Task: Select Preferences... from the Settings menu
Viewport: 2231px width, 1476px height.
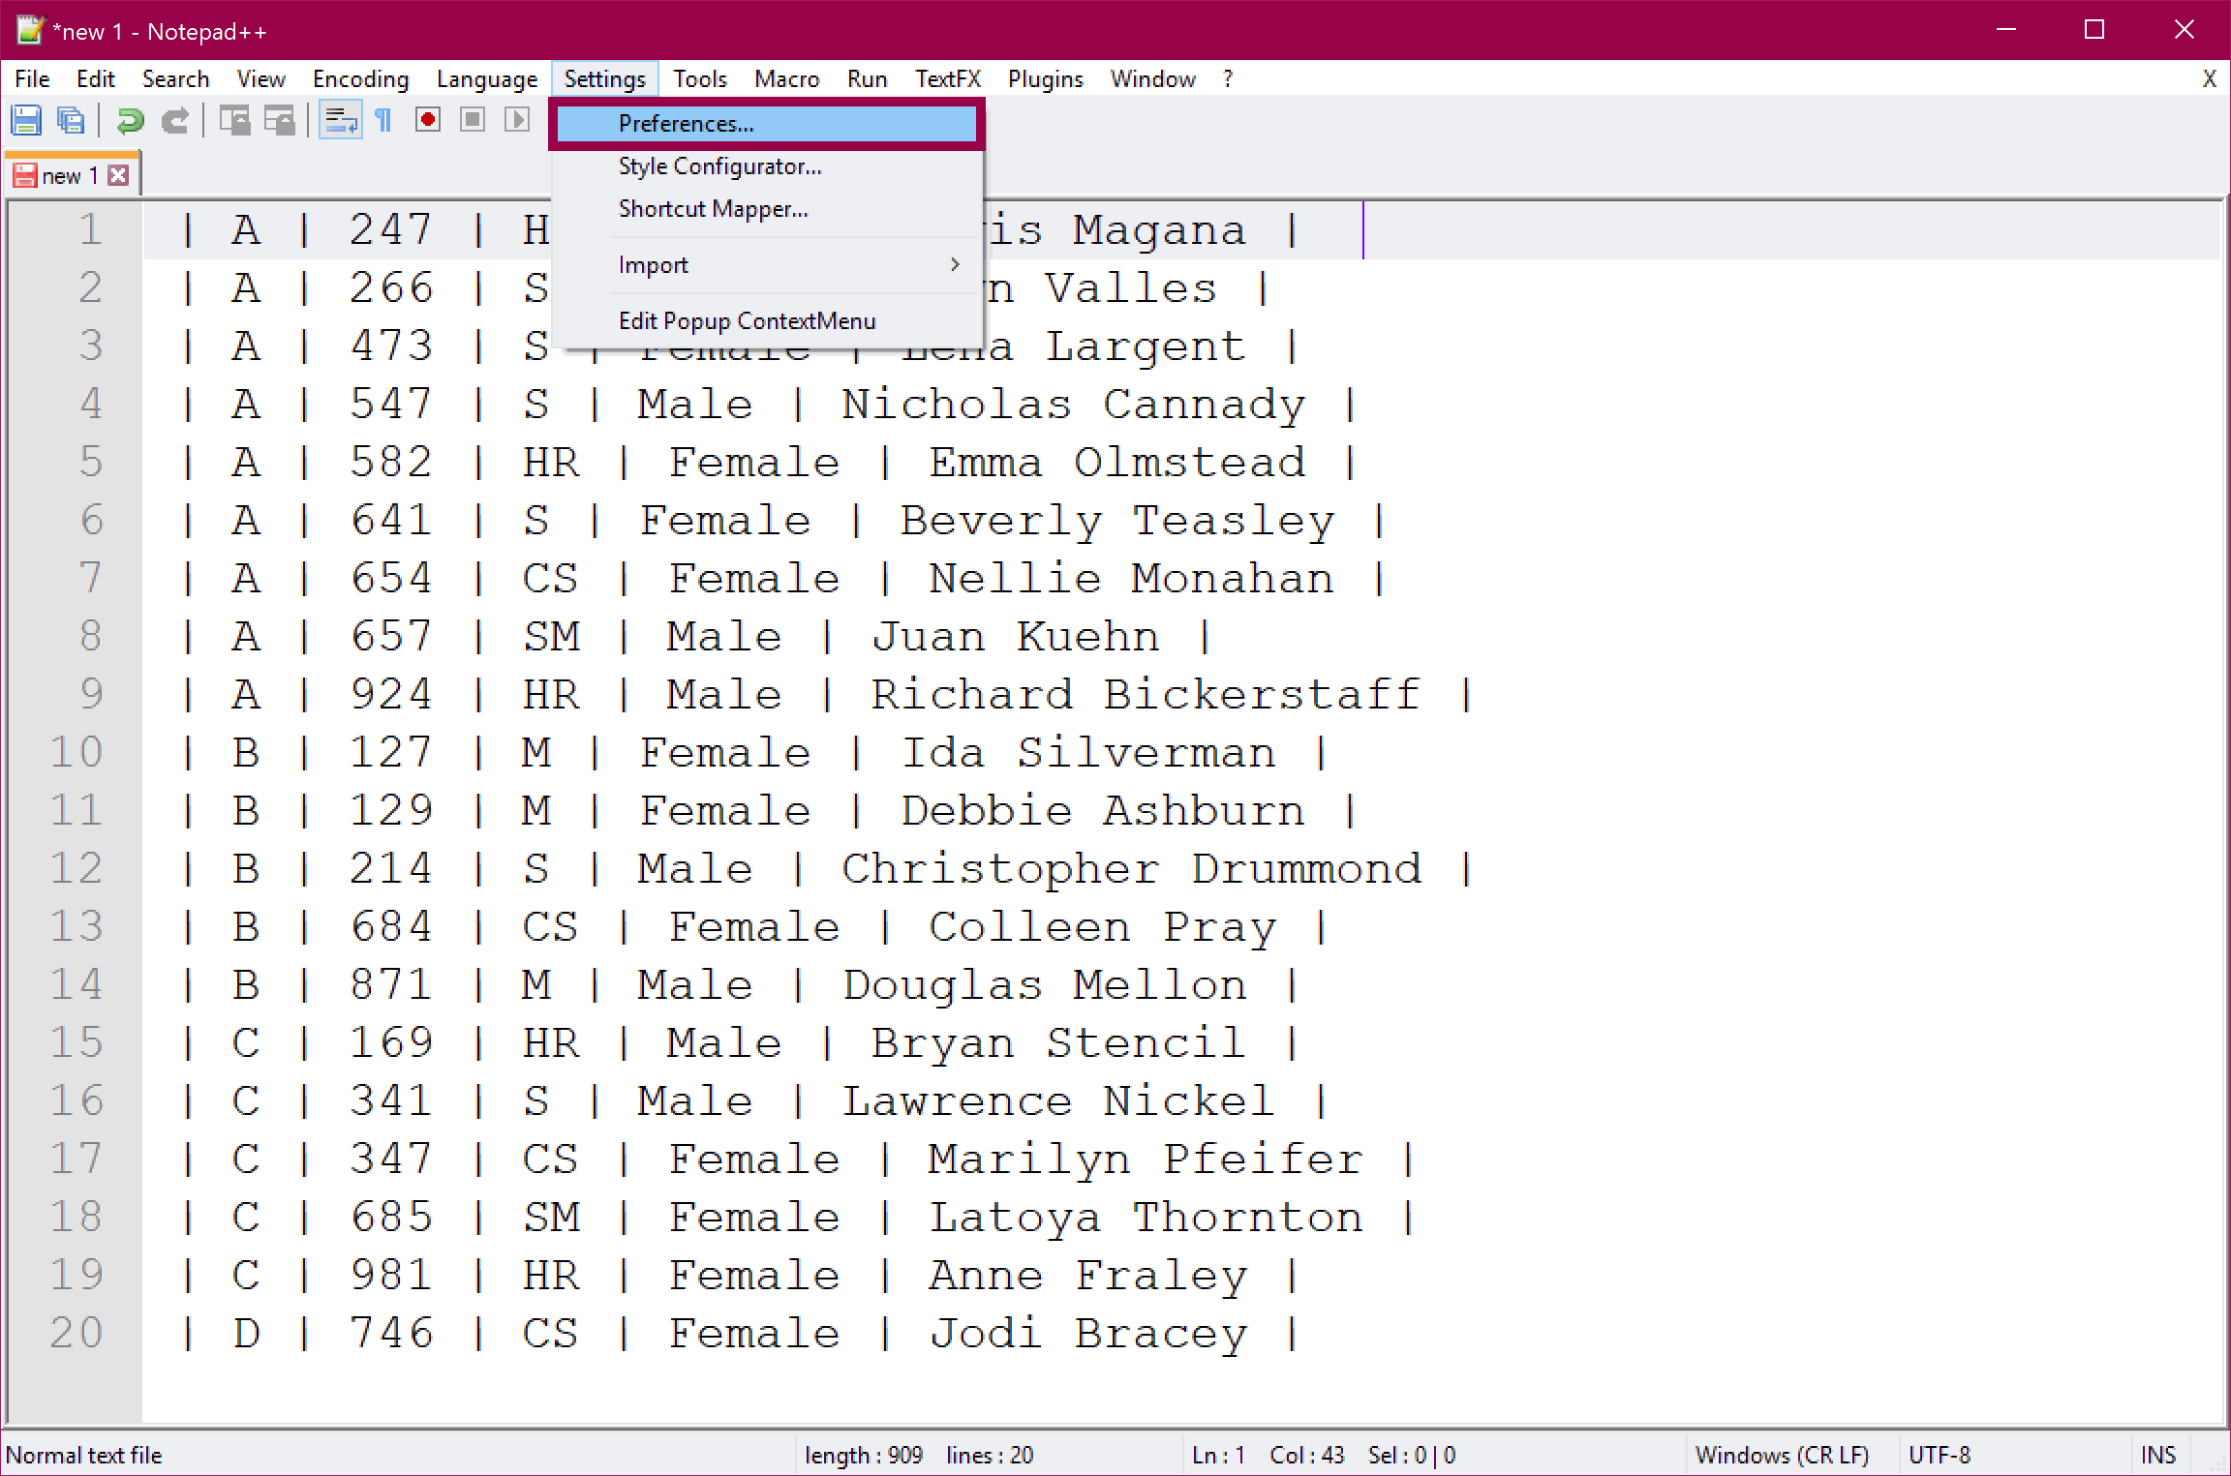Action: point(686,124)
